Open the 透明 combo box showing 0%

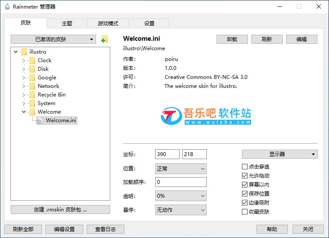pyautogui.click(x=181, y=196)
